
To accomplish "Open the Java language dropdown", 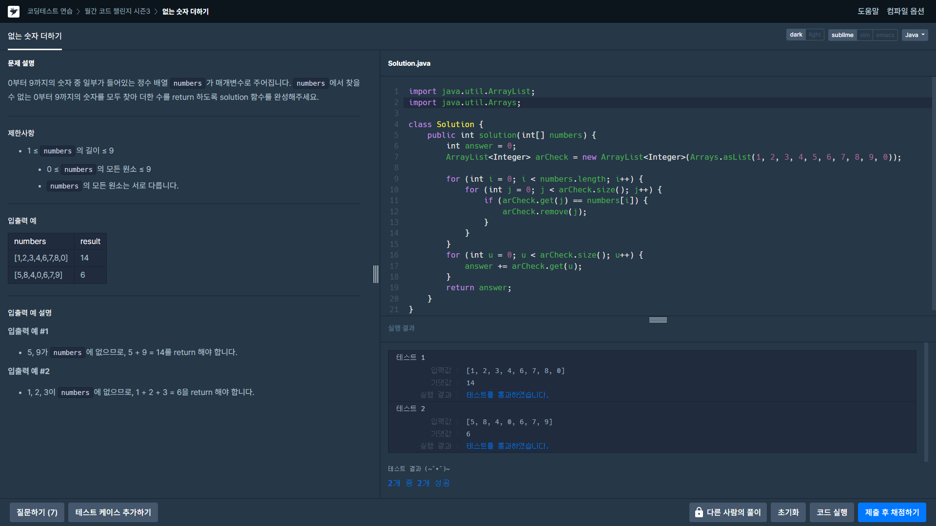I will (915, 35).
